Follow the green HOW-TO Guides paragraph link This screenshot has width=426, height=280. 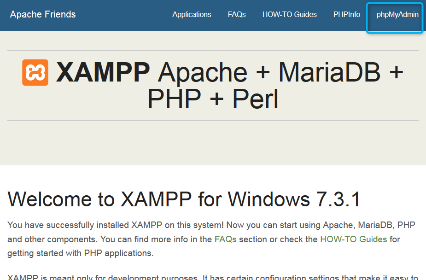pos(353,239)
